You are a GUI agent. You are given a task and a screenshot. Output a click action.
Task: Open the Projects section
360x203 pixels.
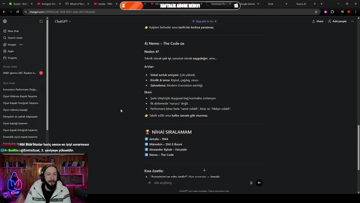pyautogui.click(x=10, y=58)
